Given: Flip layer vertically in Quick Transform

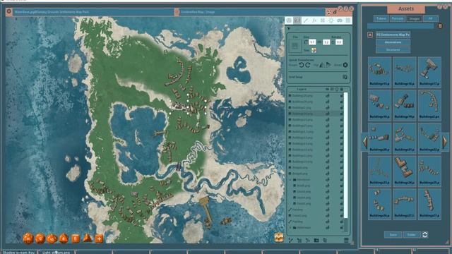Looking at the screenshot, I should (328, 65).
